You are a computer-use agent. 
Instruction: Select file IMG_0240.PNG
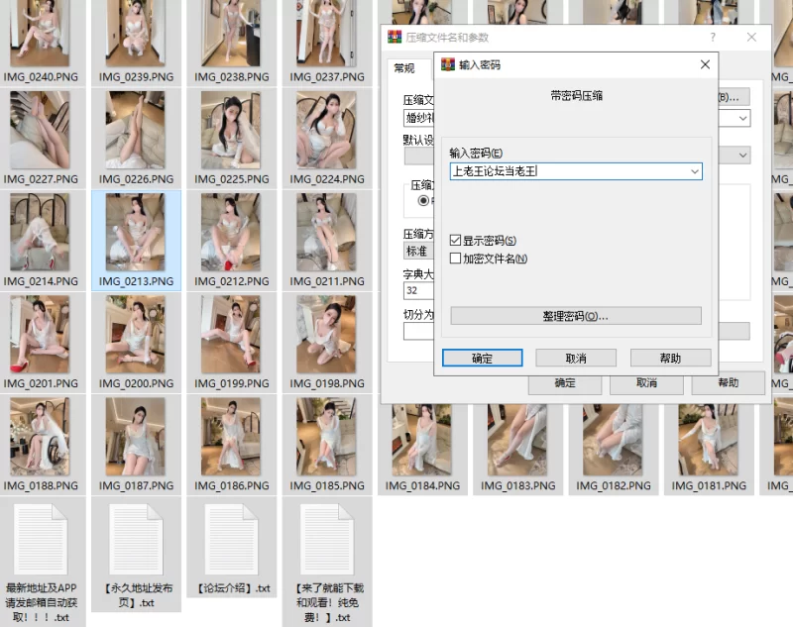41,43
